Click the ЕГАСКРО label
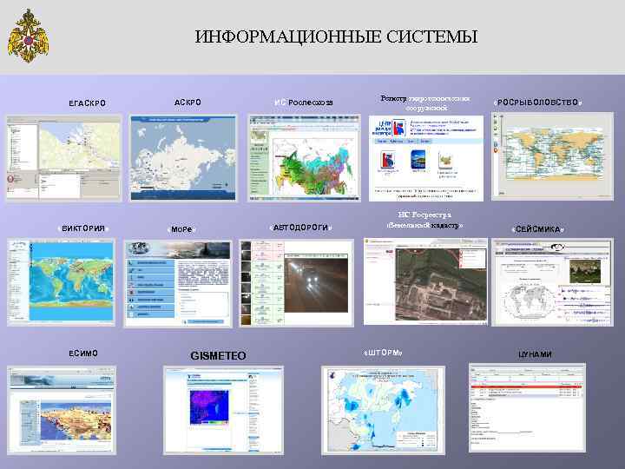This screenshot has height=469, width=625. coord(88,102)
